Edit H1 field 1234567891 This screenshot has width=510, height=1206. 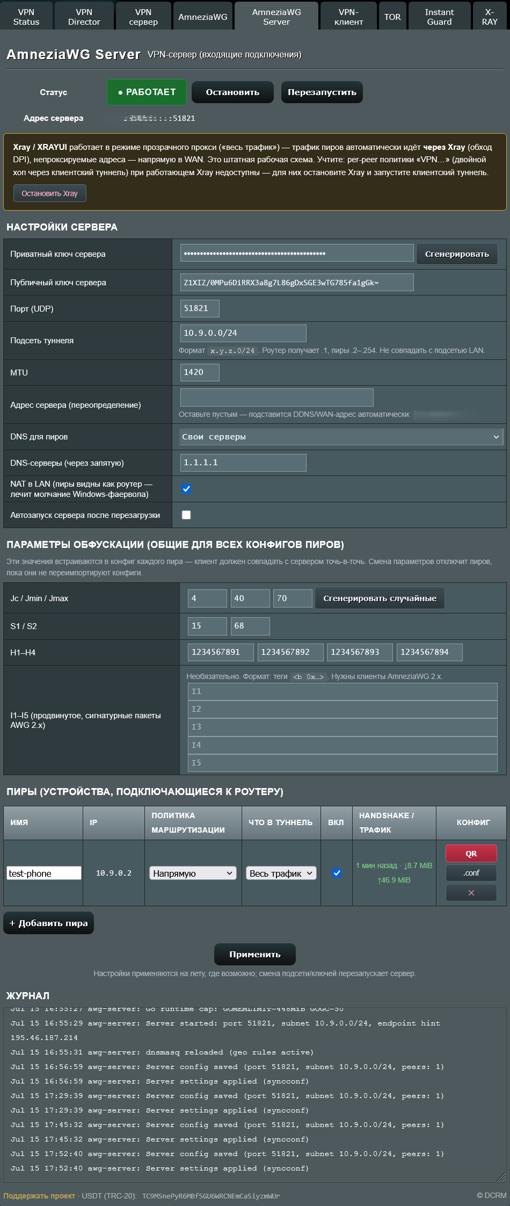221,652
